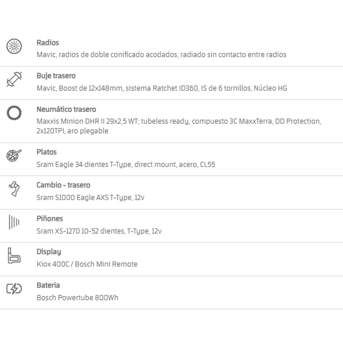Select the Radios heading
The height and width of the screenshot is (343, 343).
coord(48,43)
